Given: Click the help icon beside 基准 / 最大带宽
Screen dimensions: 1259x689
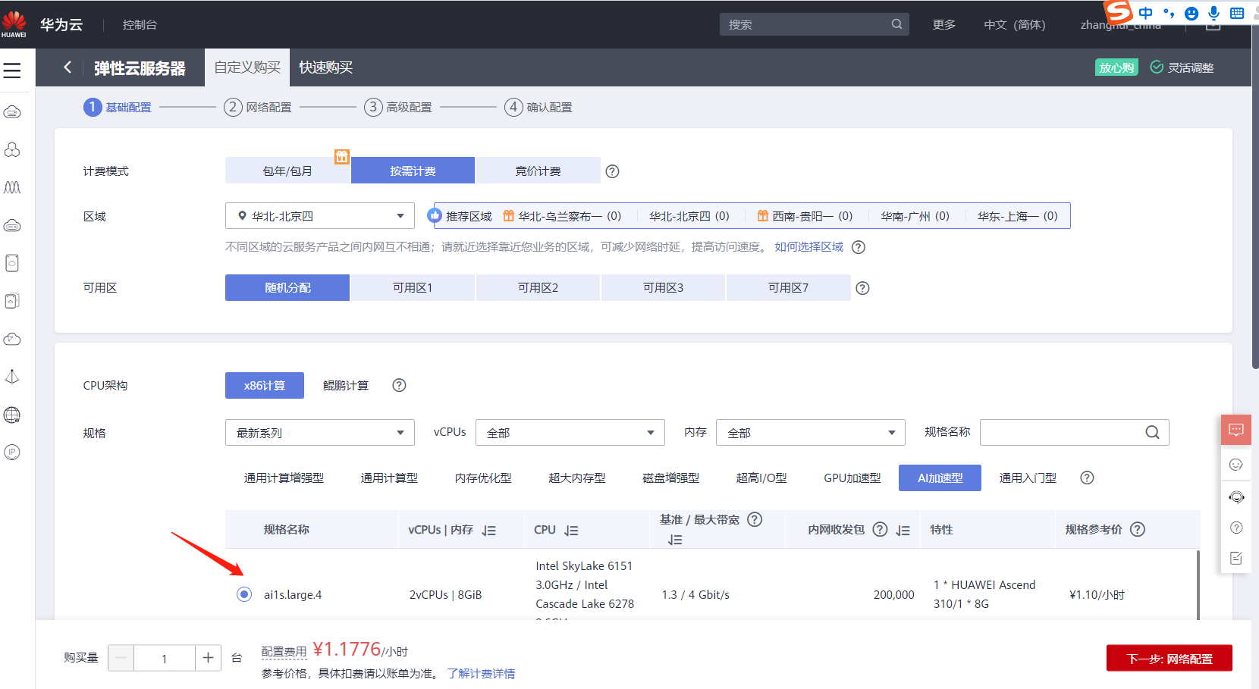Looking at the screenshot, I should (755, 519).
